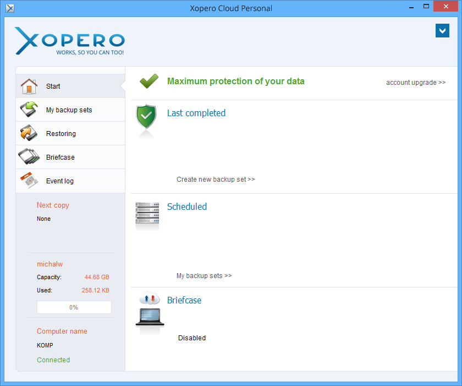This screenshot has width=462, height=386.
Task: Click the Restoring arrow drive icon
Action: [29, 133]
